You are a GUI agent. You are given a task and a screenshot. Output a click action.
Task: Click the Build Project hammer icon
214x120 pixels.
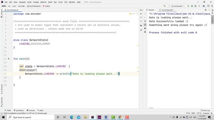[164, 6]
